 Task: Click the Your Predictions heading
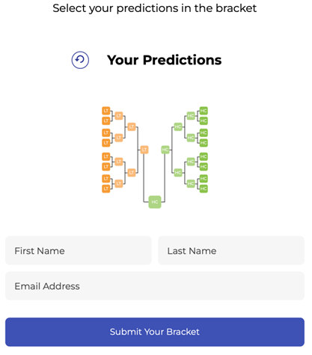click(164, 60)
